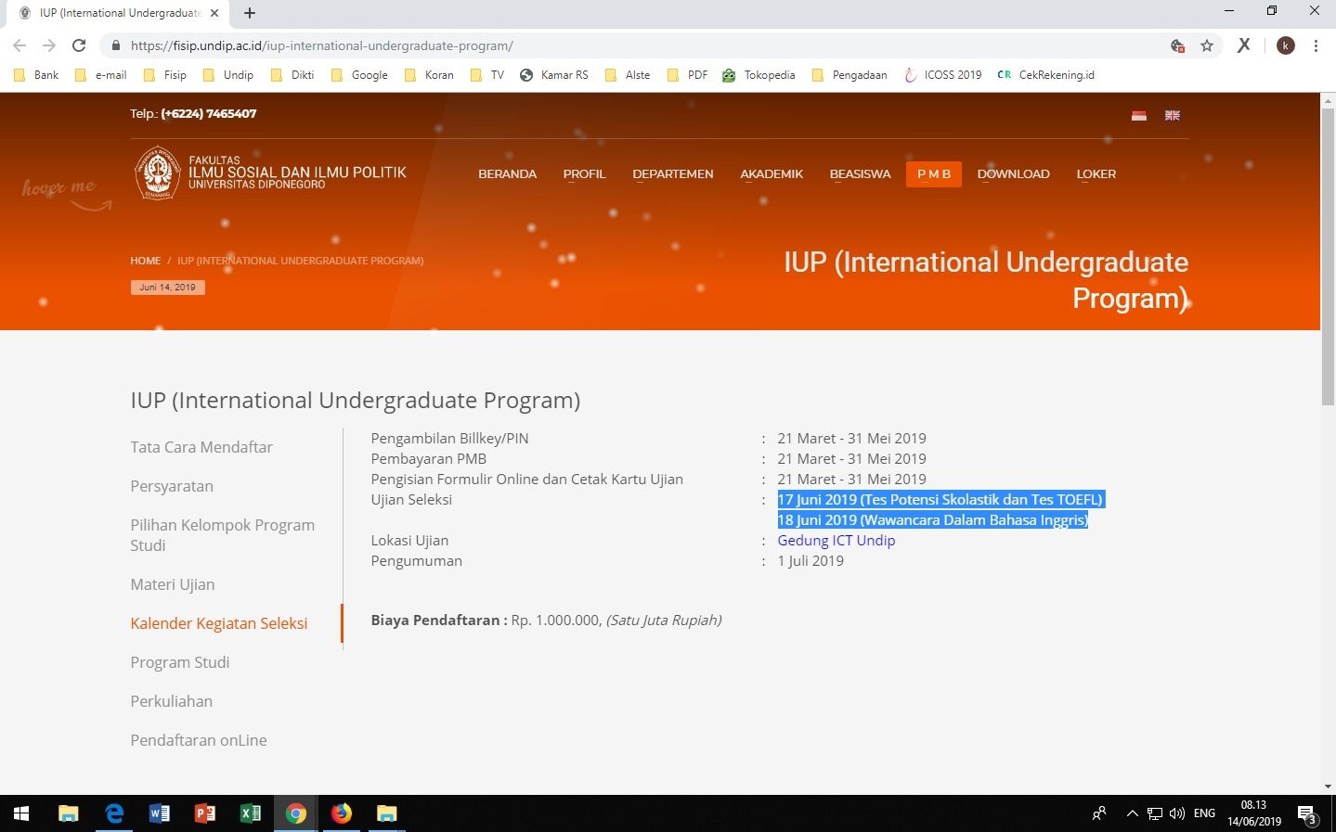Open Chrome three-dot menu

(1316, 45)
